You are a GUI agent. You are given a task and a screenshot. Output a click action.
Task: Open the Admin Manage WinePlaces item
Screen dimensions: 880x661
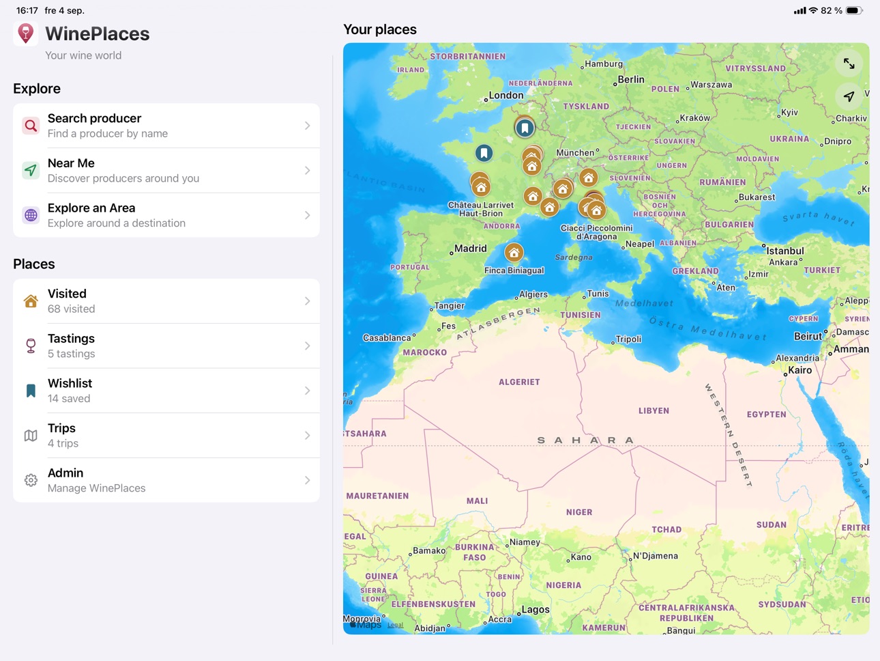[166, 481]
